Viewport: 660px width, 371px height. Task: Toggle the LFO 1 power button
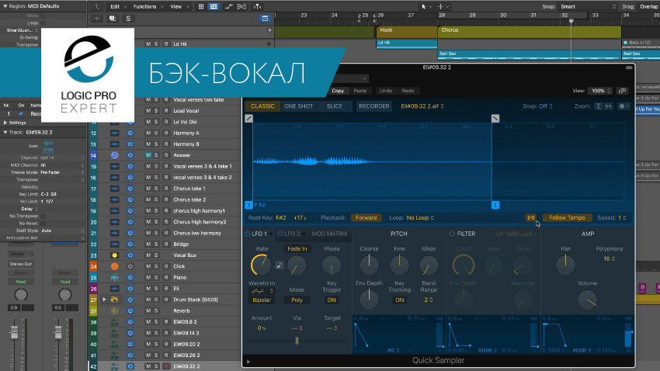[x=247, y=234]
